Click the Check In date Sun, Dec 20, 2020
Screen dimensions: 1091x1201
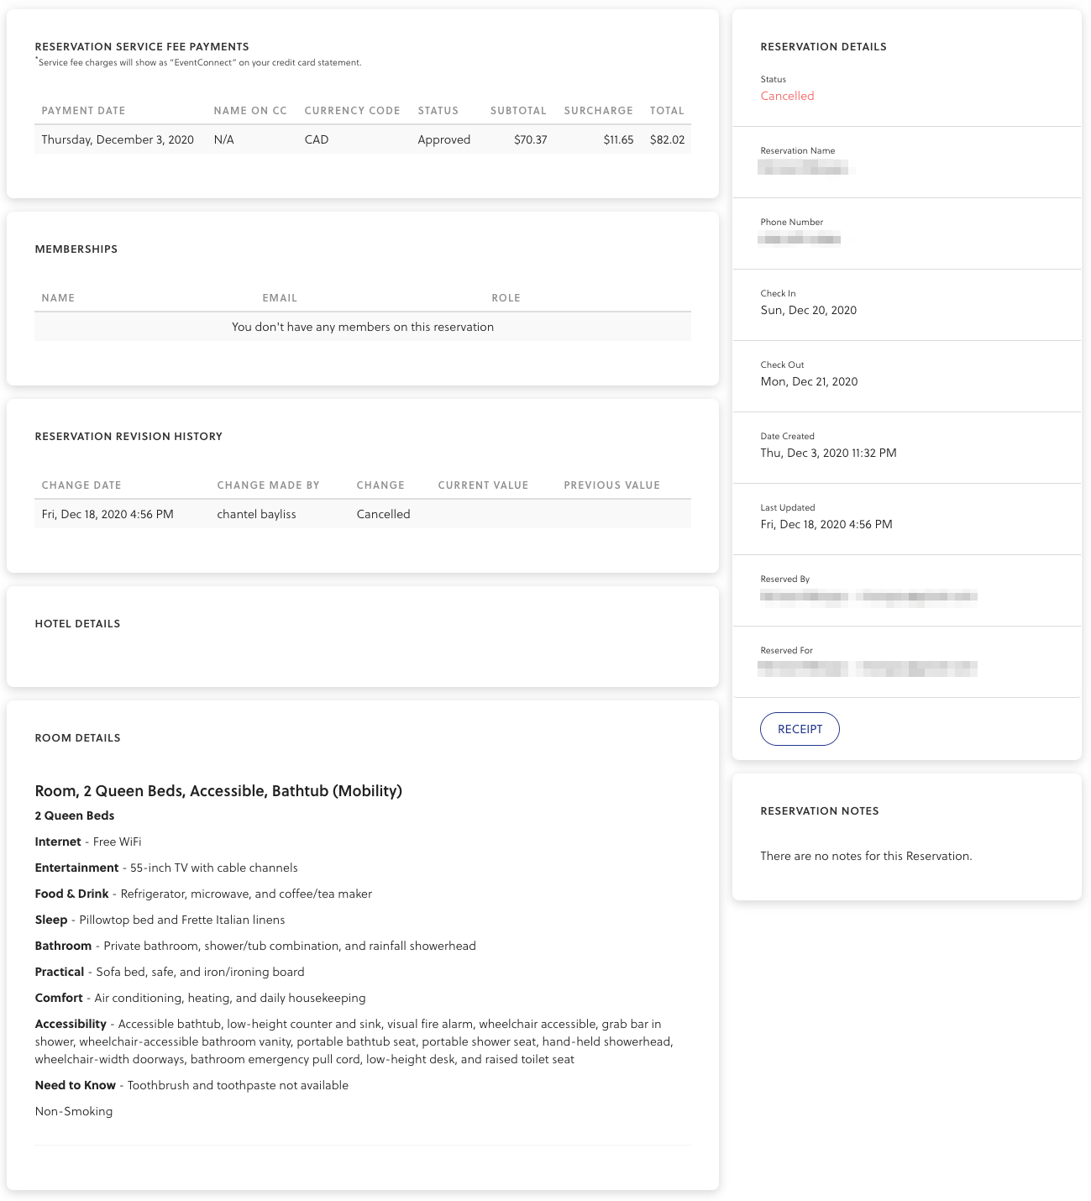click(808, 310)
